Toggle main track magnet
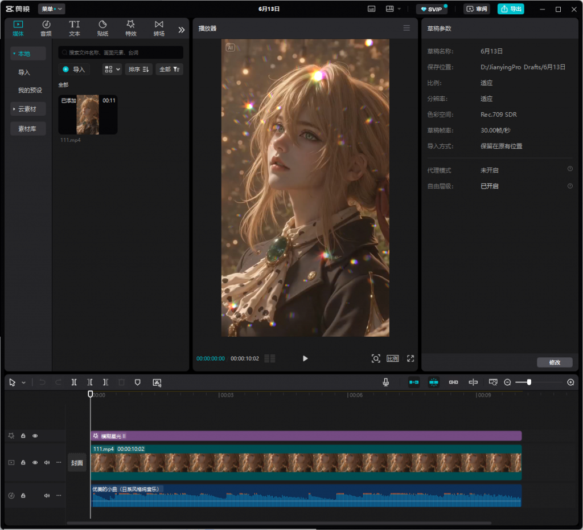 pos(414,382)
